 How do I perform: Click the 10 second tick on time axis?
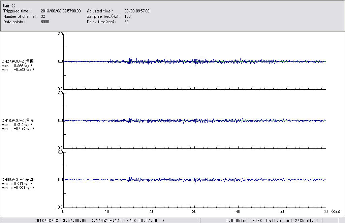pyautogui.click(x=107, y=212)
